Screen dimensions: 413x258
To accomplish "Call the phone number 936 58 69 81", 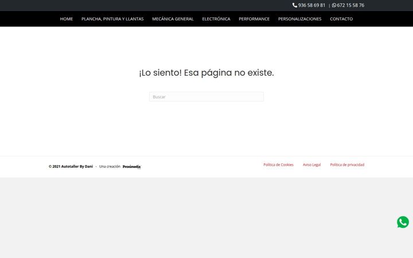I will point(311,5).
